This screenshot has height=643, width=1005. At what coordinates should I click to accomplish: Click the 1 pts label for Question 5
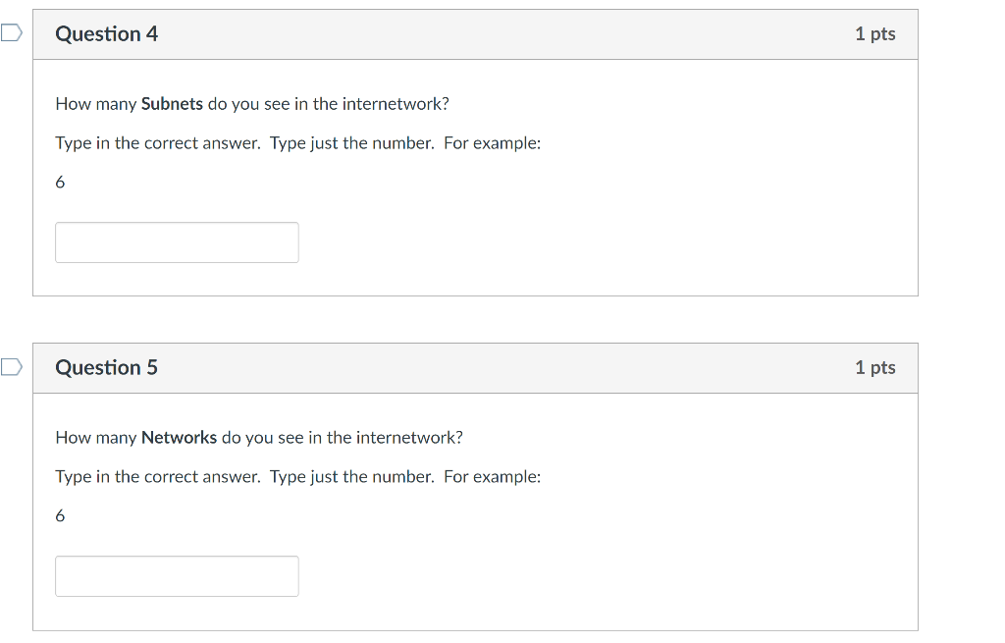[875, 367]
